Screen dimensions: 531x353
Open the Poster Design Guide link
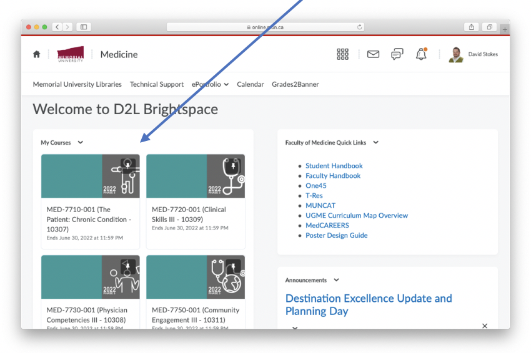[x=336, y=235]
